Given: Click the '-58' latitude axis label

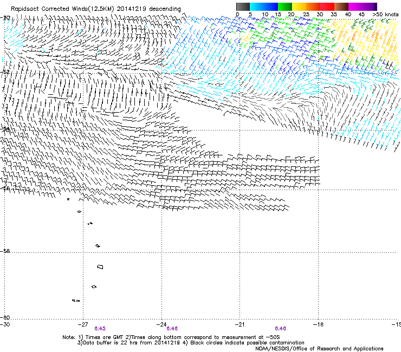Looking at the screenshot, I should tap(5, 251).
